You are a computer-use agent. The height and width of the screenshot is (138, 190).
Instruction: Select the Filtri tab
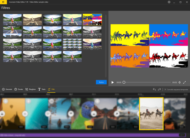(51, 89)
